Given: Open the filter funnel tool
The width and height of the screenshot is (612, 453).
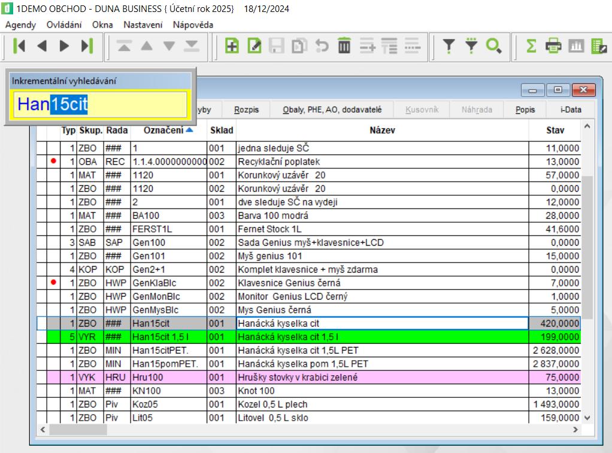Looking at the screenshot, I should coord(449,46).
